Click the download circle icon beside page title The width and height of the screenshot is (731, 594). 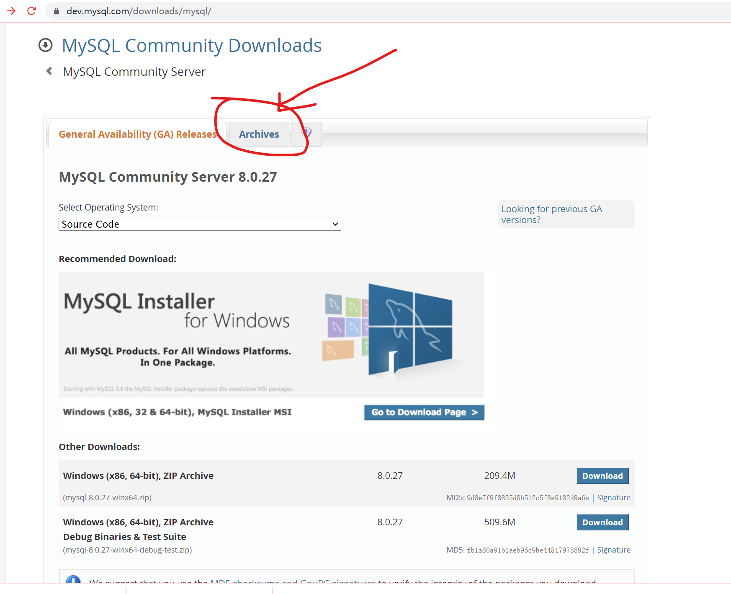pyautogui.click(x=46, y=45)
